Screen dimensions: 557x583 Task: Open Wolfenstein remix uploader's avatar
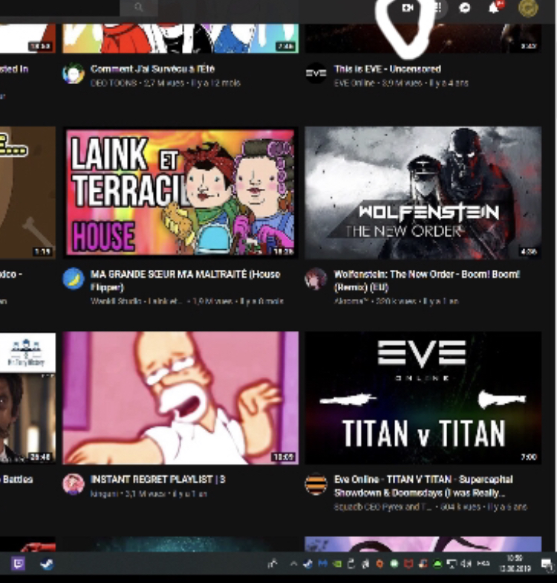click(316, 279)
